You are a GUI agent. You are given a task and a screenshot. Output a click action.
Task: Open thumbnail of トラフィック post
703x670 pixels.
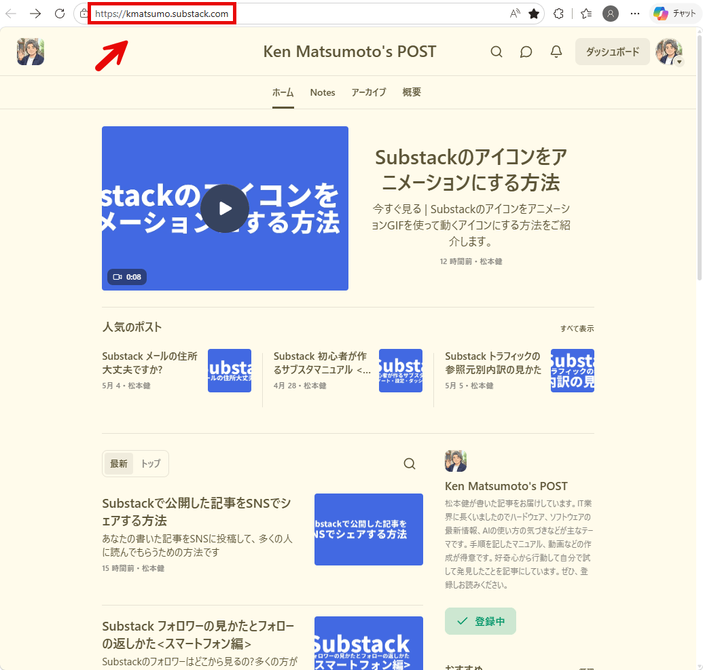pyautogui.click(x=573, y=371)
